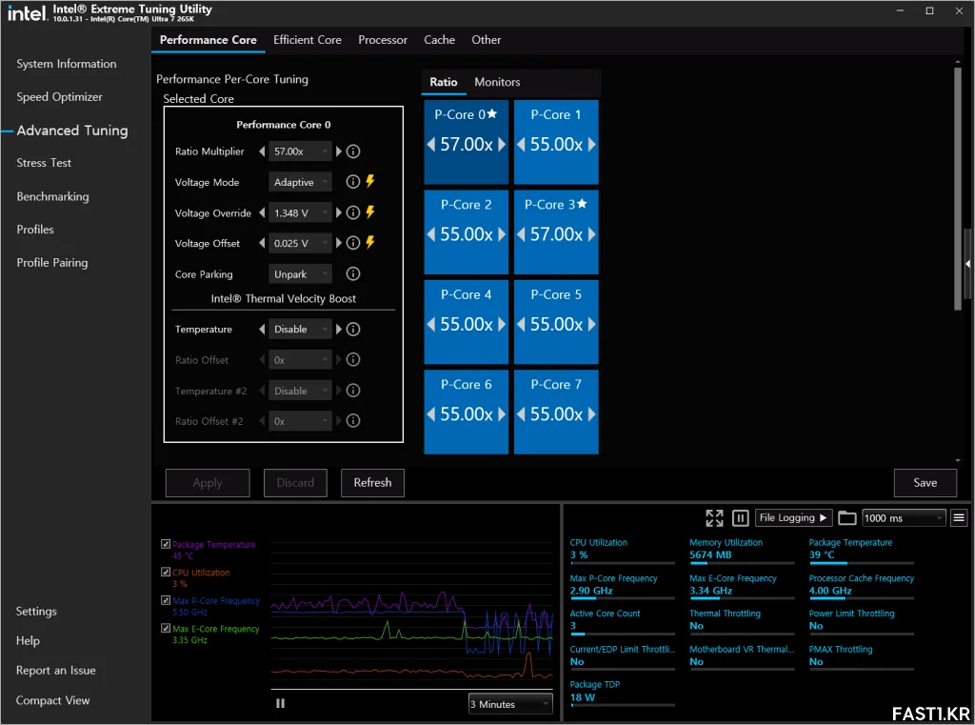Open Profile Pairing in sidebar

tap(52, 263)
